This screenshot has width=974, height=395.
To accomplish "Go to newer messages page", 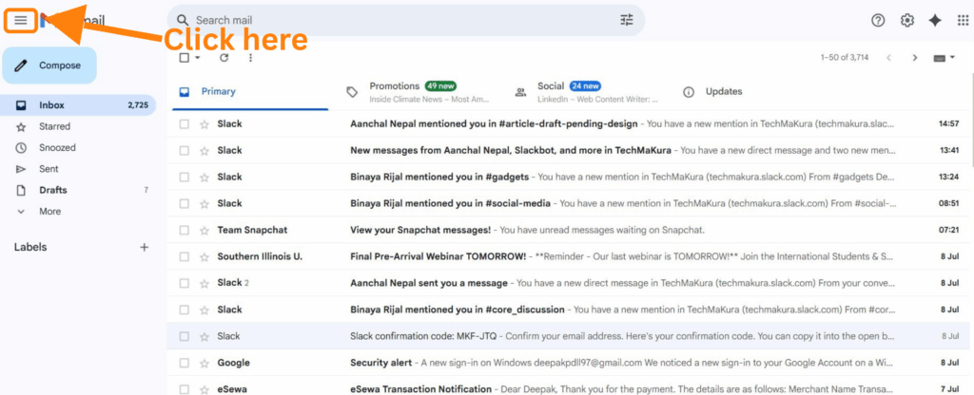I will (x=889, y=58).
